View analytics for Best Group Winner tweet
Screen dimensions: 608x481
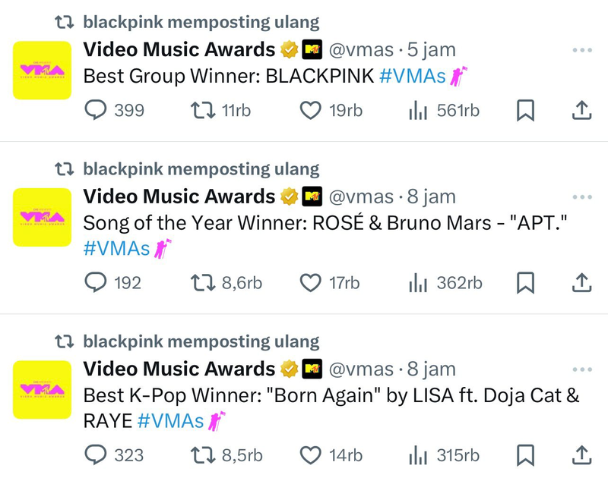tap(419, 111)
